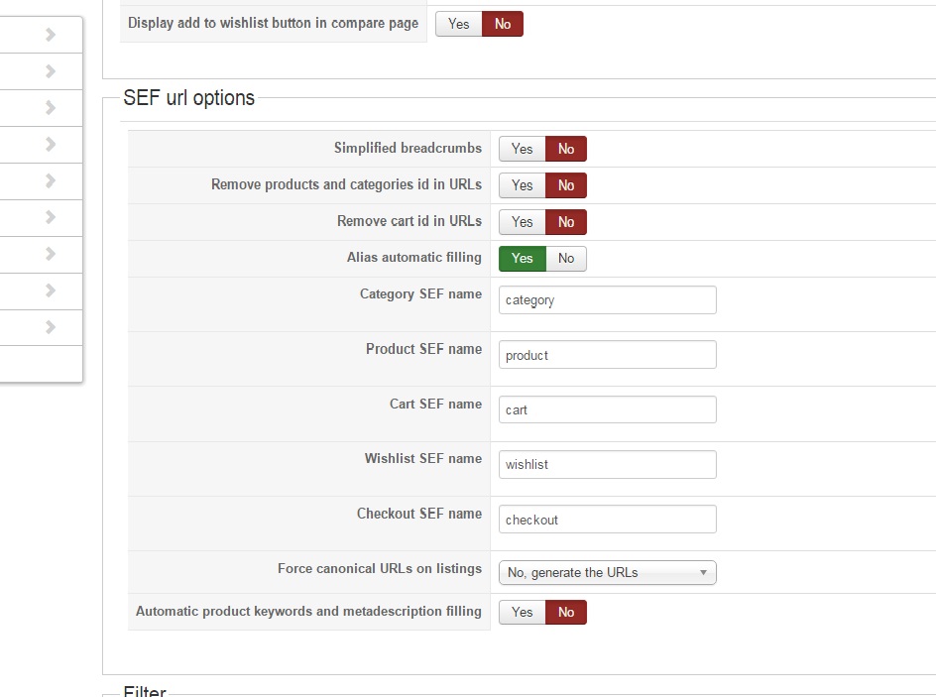Image resolution: width=936 pixels, height=697 pixels.
Task: Select No for Remove products and categories id
Action: pos(566,185)
